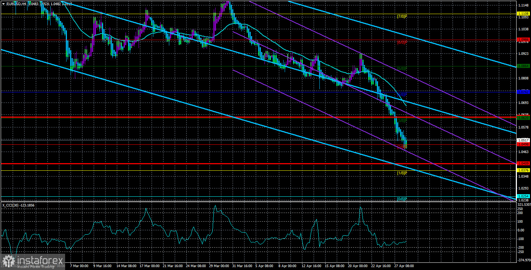Viewport: 531px width, 270px height.
Task: Open the chart menu triangle beside EURUSD,H4
Action: coord(3,4)
